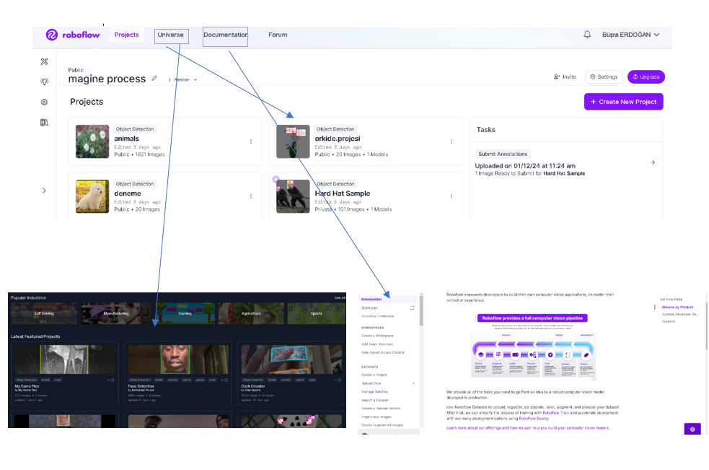Open Create a Workspace docs entry

pyautogui.click(x=377, y=336)
